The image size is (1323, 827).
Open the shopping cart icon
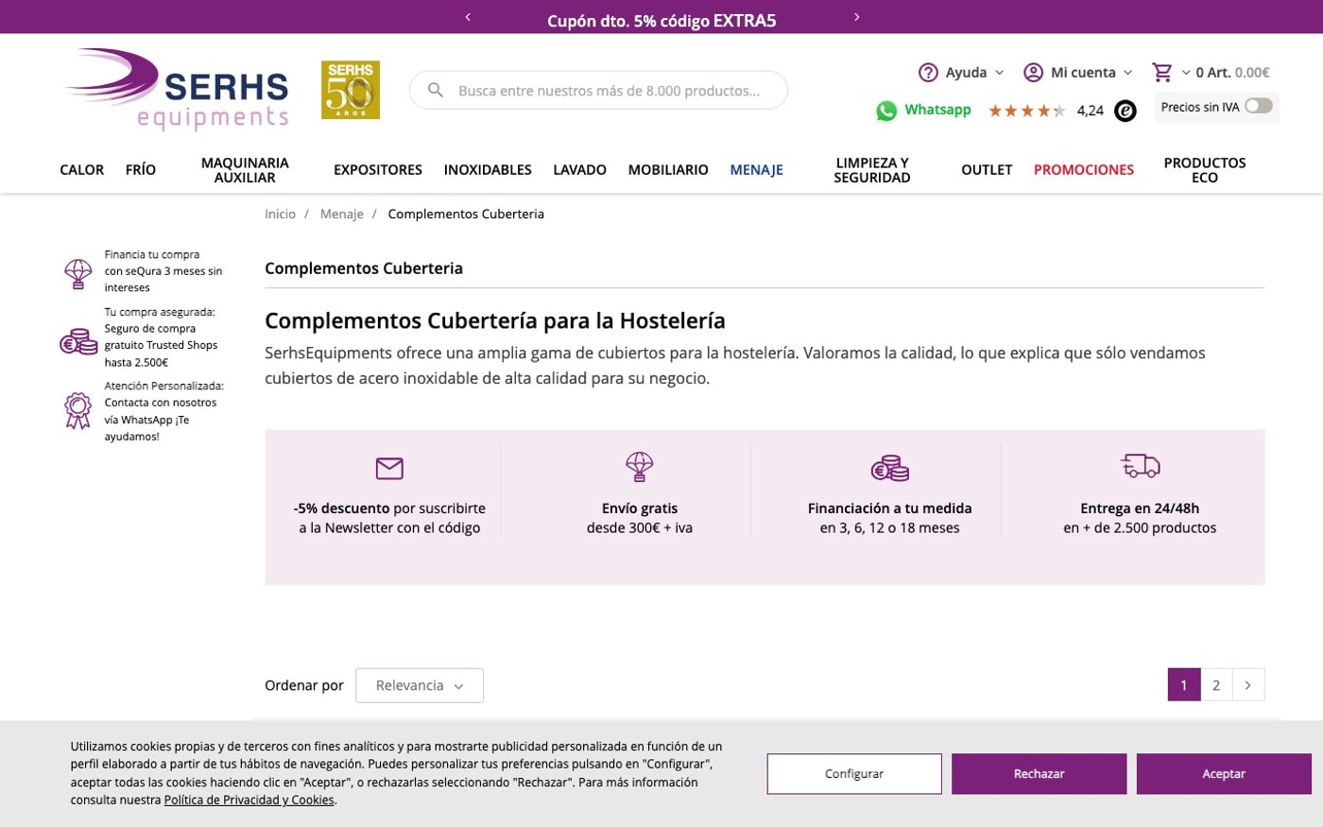(1162, 73)
